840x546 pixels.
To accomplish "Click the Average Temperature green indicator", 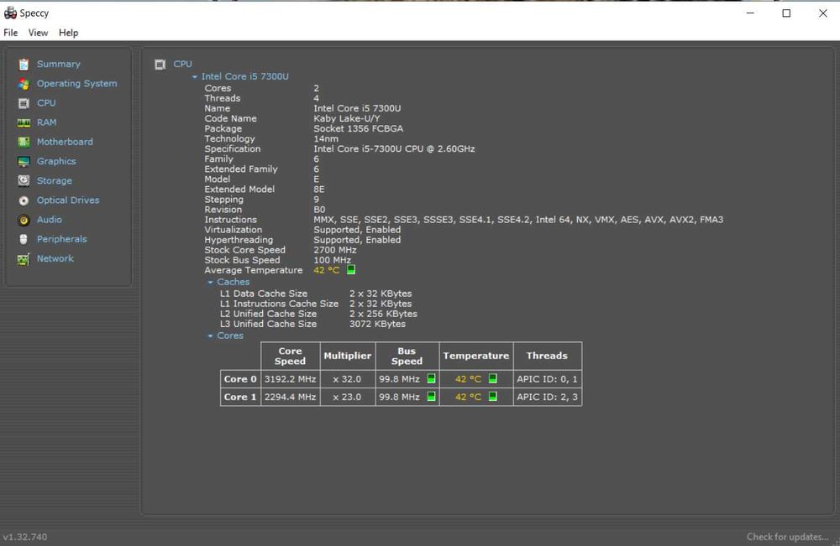I will tap(351, 270).
